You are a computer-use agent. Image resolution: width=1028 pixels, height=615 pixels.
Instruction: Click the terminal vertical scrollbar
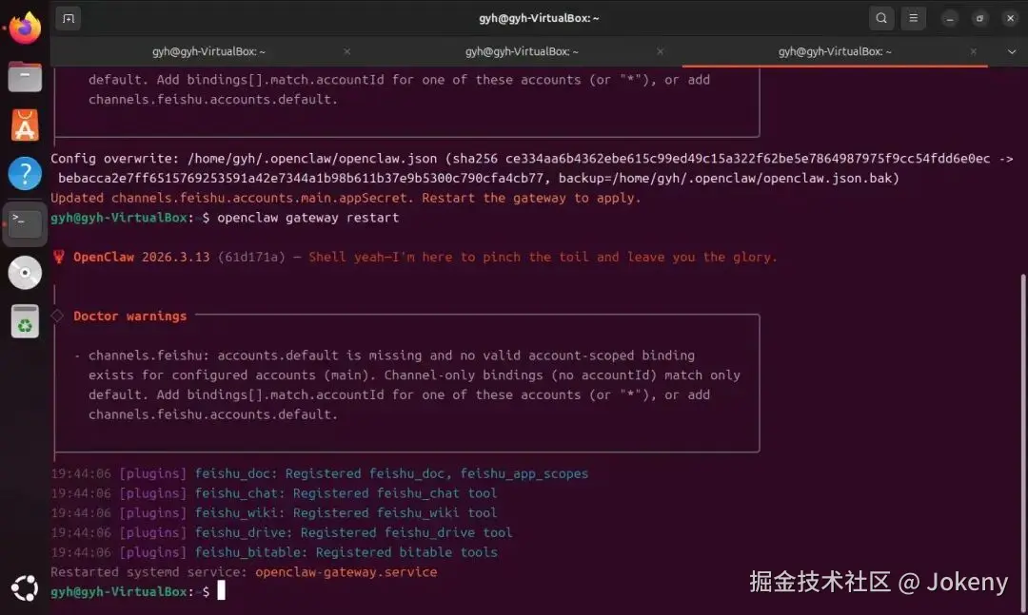click(1022, 442)
